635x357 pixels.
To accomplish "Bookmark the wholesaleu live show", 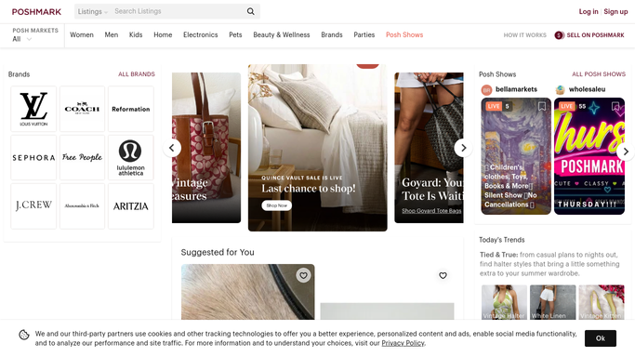I will point(615,106).
